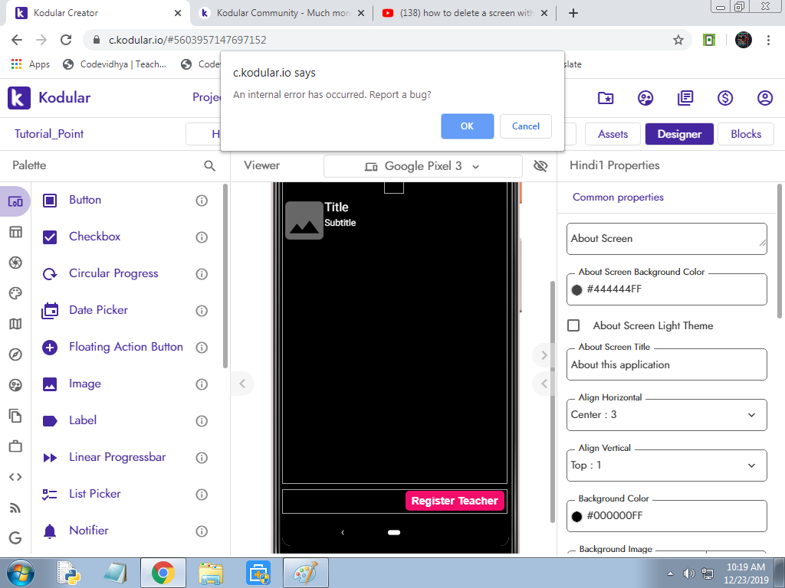Viewport: 785px width, 588px height.
Task: Bookmark page with star icon
Action: (x=678, y=40)
